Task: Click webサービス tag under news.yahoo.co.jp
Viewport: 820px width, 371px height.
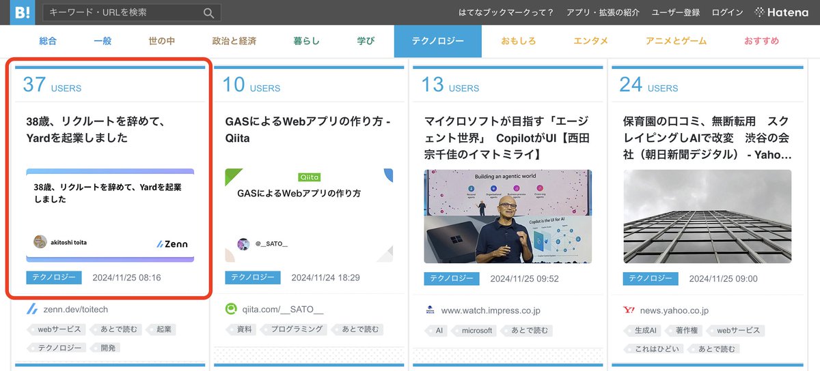Action: click(737, 330)
